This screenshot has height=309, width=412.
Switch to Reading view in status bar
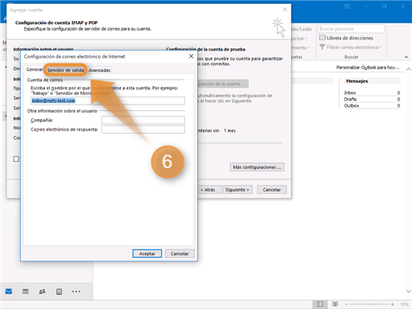tap(335, 304)
